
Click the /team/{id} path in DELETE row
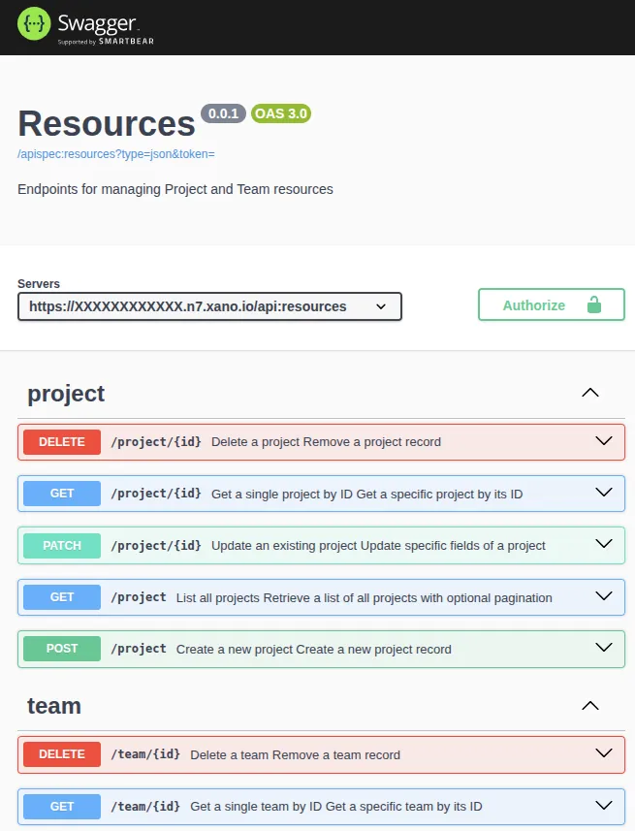coord(145,754)
